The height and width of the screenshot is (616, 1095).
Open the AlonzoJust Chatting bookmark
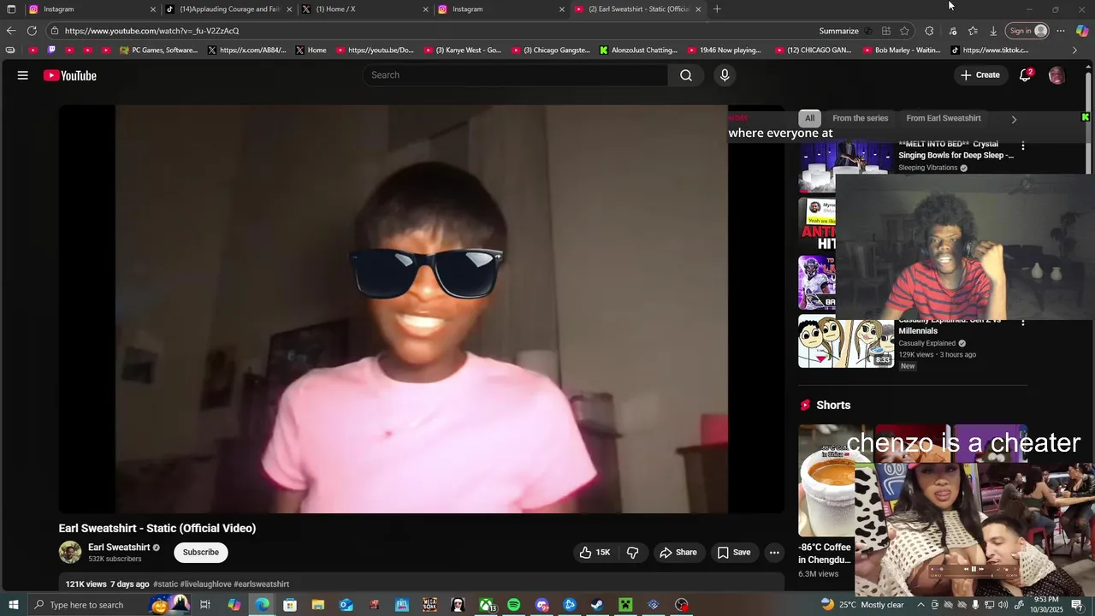(x=638, y=50)
